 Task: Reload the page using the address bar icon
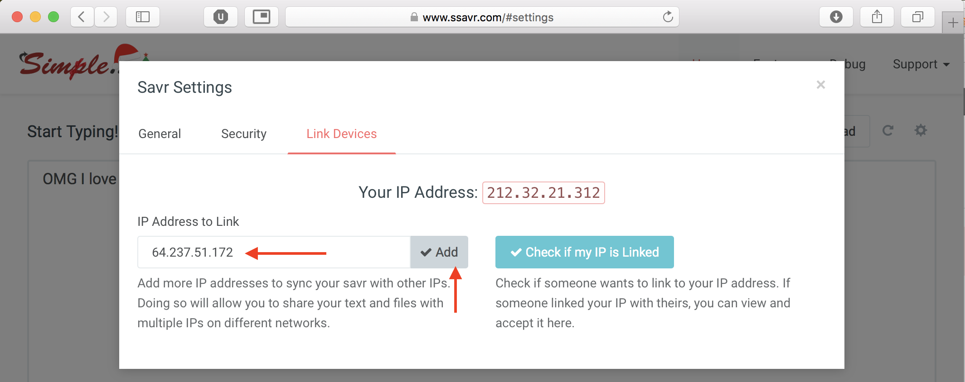(668, 17)
